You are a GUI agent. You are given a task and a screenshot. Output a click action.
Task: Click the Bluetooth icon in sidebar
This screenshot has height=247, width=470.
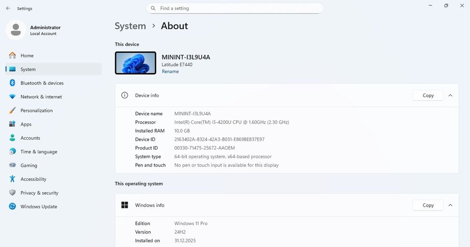point(12,83)
